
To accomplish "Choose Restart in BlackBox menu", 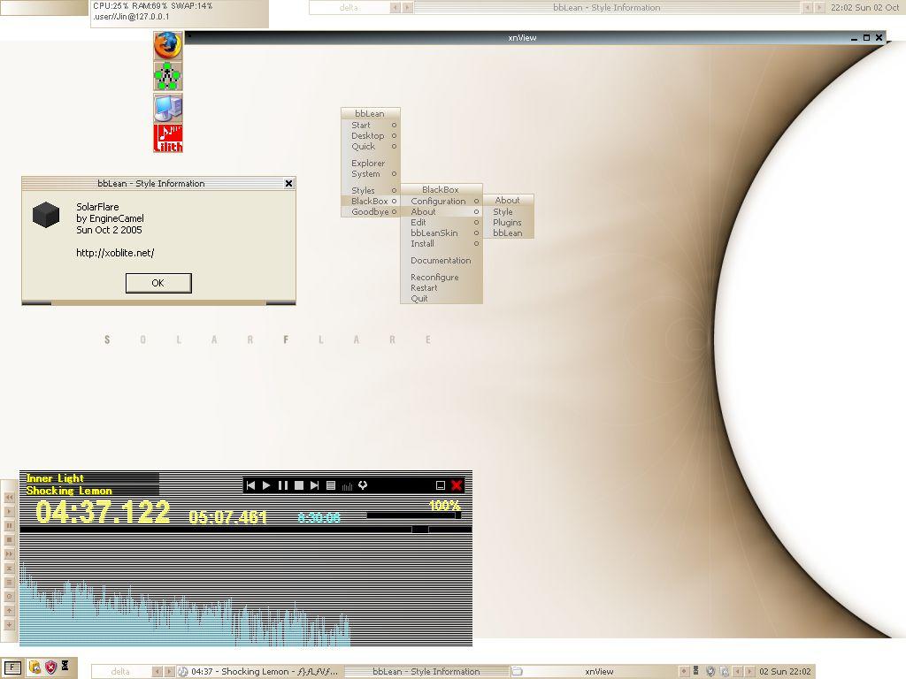I will click(441, 288).
